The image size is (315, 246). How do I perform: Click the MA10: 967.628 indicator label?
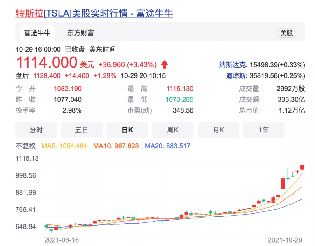116,146
